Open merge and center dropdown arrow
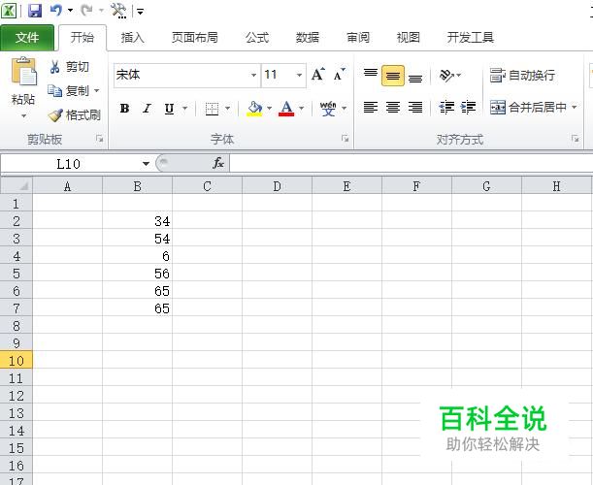The image size is (593, 485). 575,108
